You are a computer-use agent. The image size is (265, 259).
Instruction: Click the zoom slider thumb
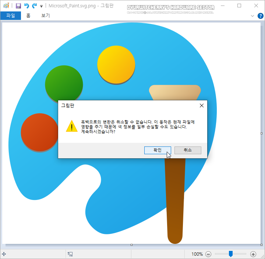[231, 254]
